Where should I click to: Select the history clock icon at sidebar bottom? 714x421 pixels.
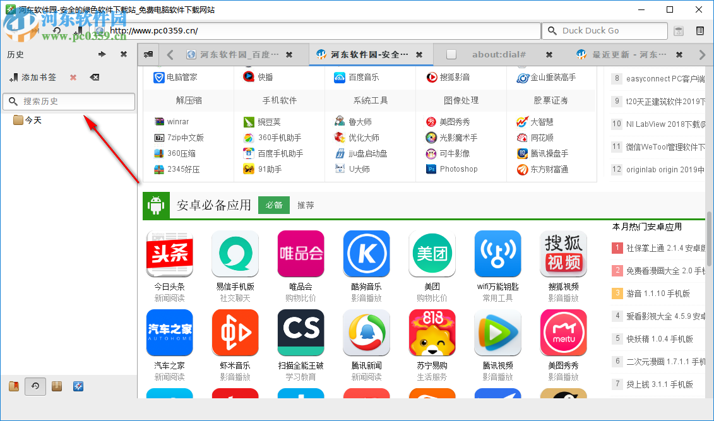point(35,386)
